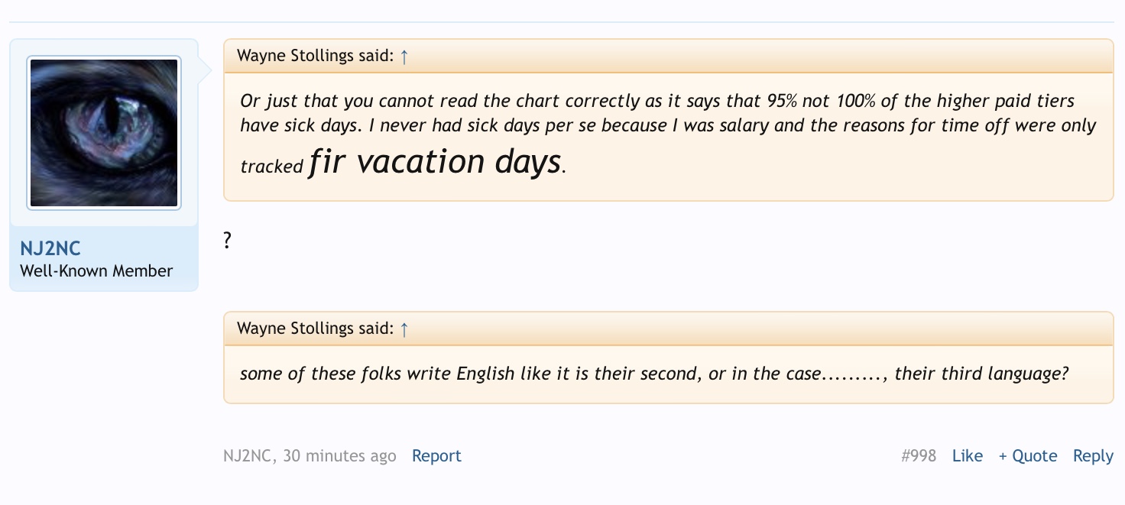Image resolution: width=1125 pixels, height=505 pixels.
Task: Click the up arrow in the second Wayne Stollings quote
Action: (404, 329)
